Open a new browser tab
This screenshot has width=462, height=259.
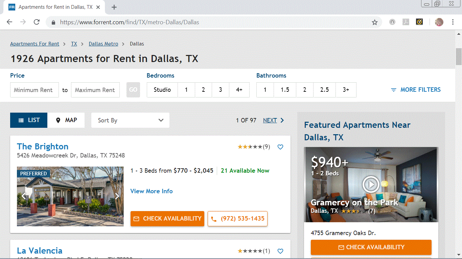(x=114, y=7)
